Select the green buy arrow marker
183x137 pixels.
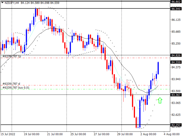point(160,100)
